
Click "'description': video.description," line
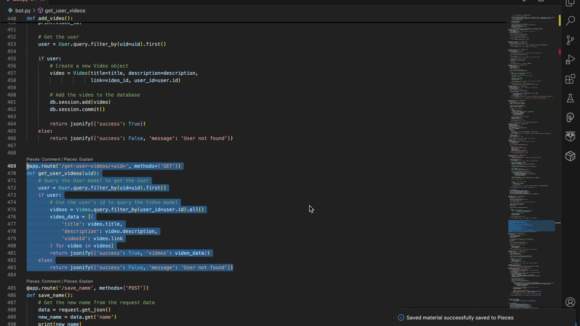pos(109,231)
